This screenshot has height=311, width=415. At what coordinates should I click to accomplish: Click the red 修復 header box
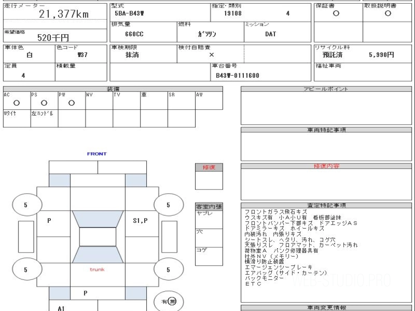pyautogui.click(x=209, y=167)
